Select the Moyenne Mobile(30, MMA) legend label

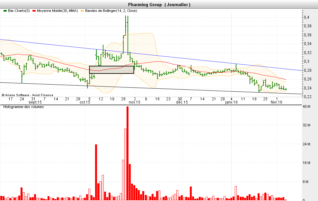coord(57,11)
